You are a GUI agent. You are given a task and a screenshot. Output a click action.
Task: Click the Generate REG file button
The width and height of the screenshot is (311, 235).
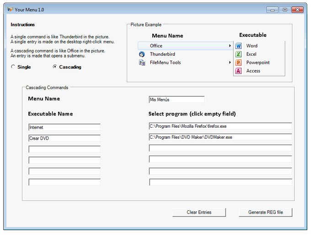pos(265,212)
